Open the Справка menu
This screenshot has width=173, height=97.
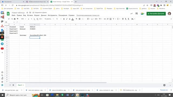pos(71,15)
